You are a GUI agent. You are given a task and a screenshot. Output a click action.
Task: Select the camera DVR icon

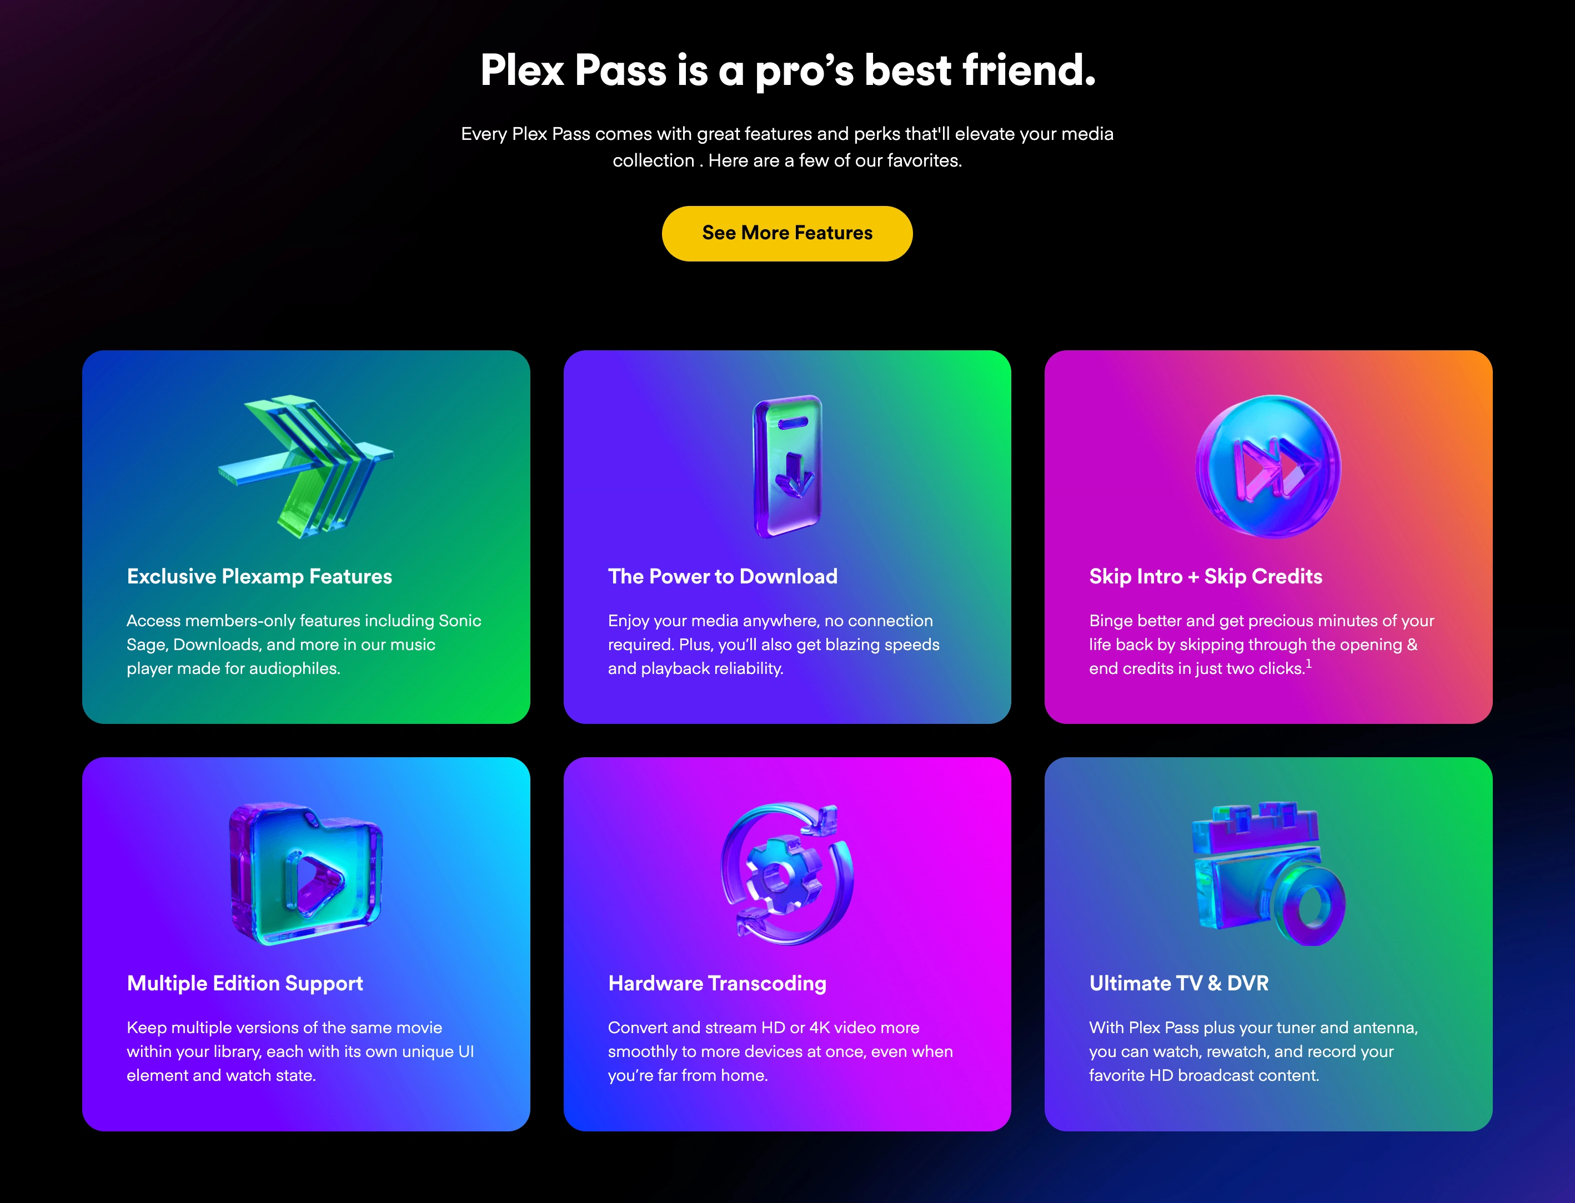pyautogui.click(x=1268, y=873)
